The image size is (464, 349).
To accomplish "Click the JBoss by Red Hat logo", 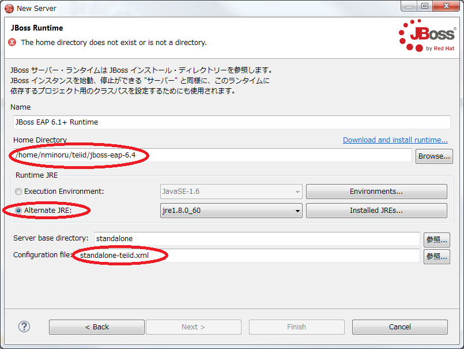I will point(427,36).
